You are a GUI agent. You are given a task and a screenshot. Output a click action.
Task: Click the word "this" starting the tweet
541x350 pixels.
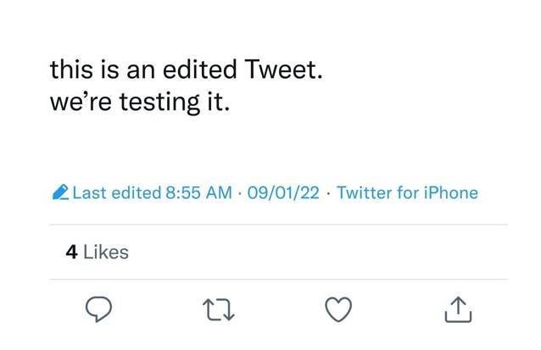(71, 69)
